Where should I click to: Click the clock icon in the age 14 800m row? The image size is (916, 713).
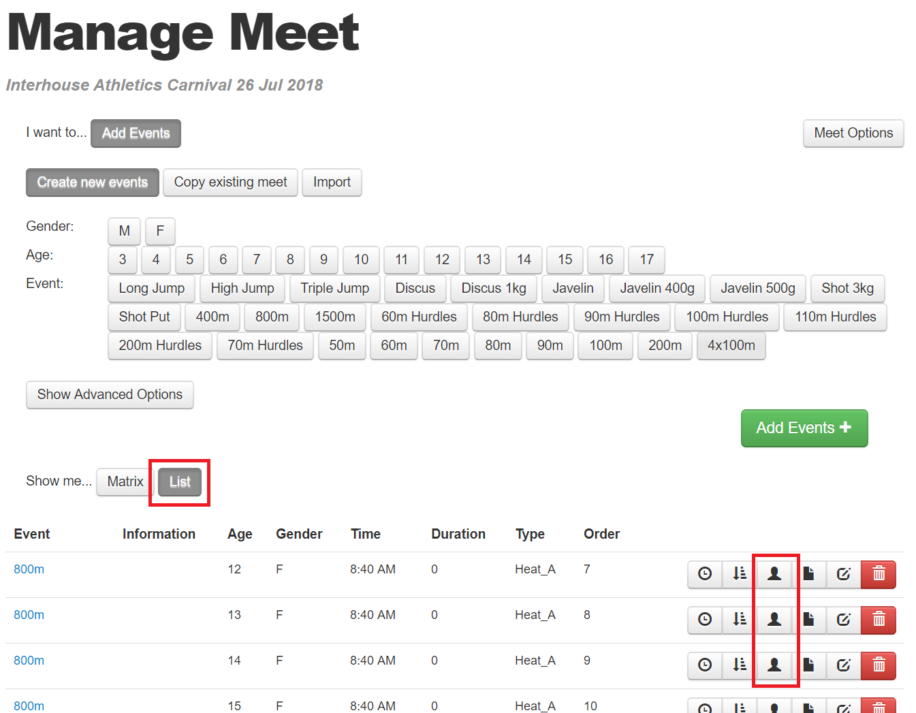pos(705,665)
